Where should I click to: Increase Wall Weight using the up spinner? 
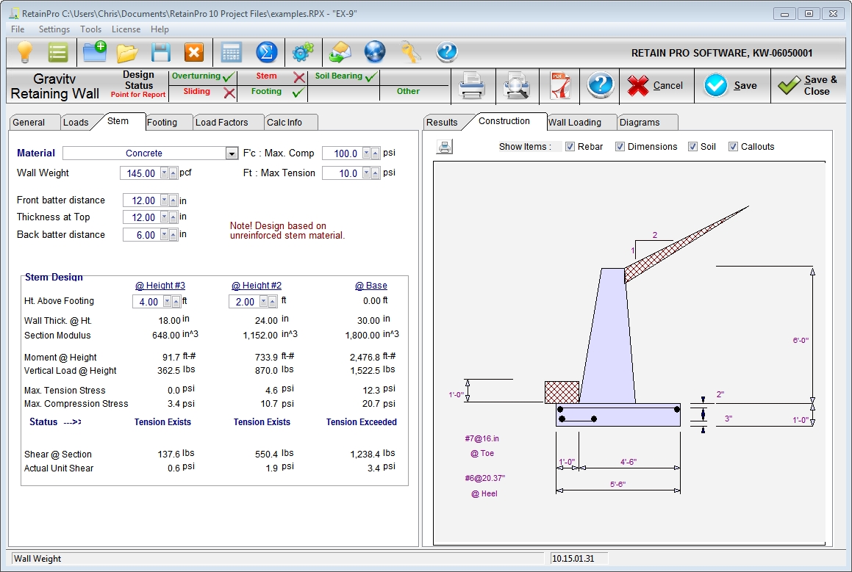173,173
